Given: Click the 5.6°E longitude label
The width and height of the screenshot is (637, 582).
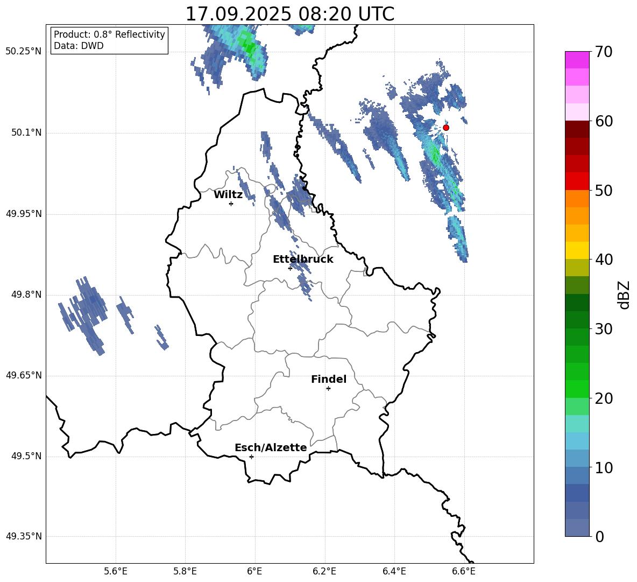Looking at the screenshot, I should (x=116, y=571).
